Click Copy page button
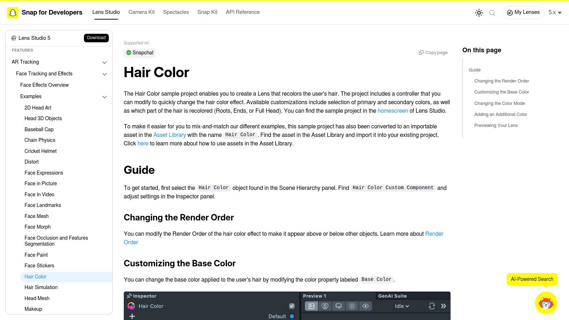The width and height of the screenshot is (569, 320). [433, 53]
